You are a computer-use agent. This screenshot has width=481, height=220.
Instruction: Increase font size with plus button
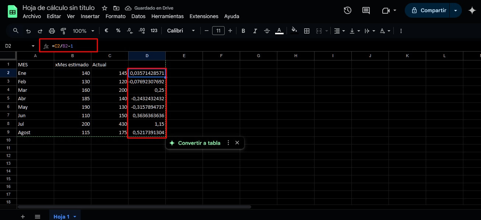click(x=230, y=31)
